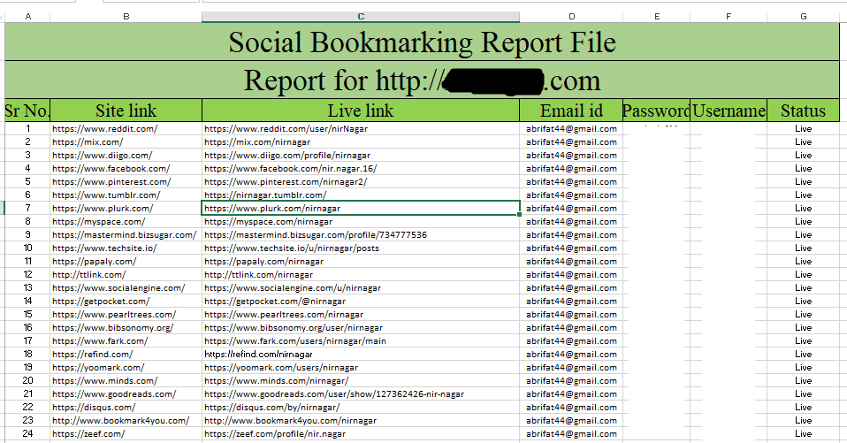Open the https://myspace.com/ site link
The image size is (847, 443).
point(98,221)
